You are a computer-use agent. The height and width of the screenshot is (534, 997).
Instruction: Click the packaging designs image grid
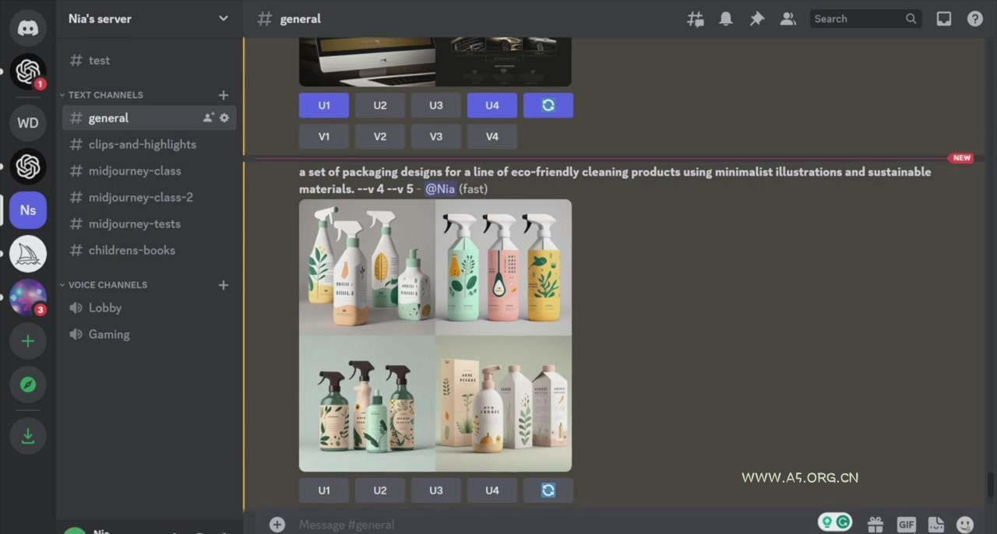(x=435, y=336)
